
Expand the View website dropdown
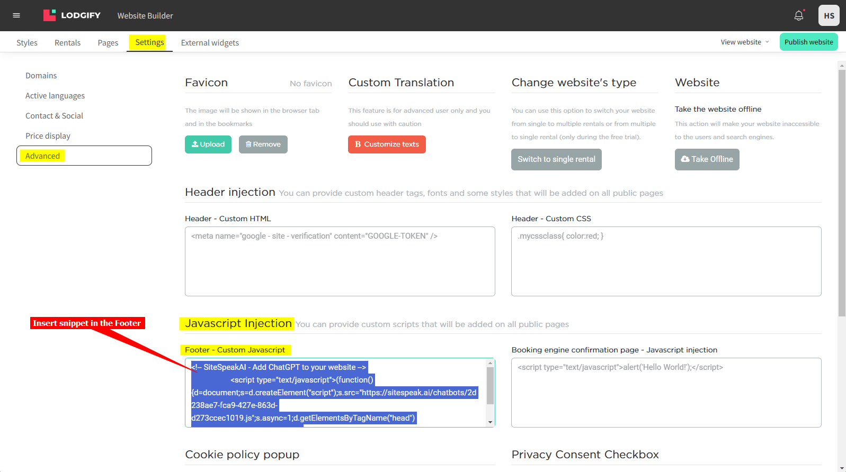click(744, 42)
